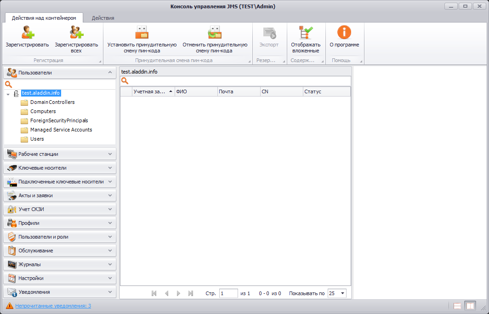Click the Настройки panel icon
This screenshot has width=489, height=314.
pos(12,278)
